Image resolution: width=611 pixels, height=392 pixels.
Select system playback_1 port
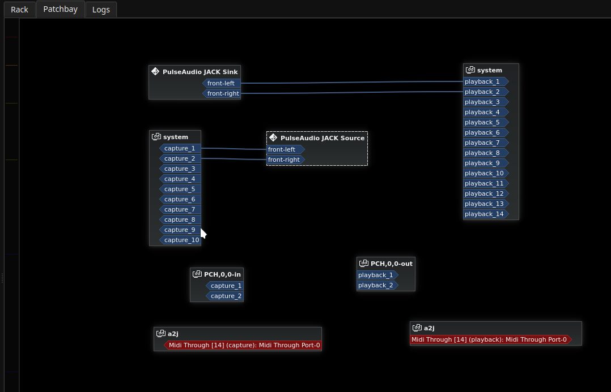[x=486, y=81]
